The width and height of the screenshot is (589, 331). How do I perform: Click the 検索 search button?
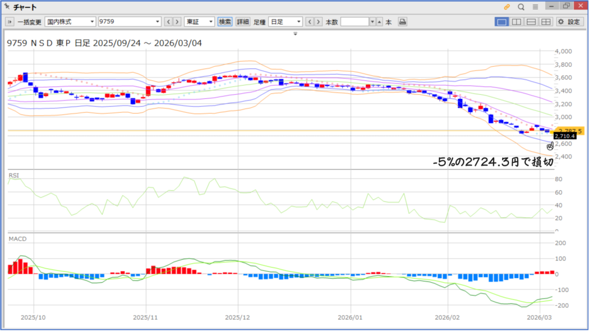(x=225, y=22)
